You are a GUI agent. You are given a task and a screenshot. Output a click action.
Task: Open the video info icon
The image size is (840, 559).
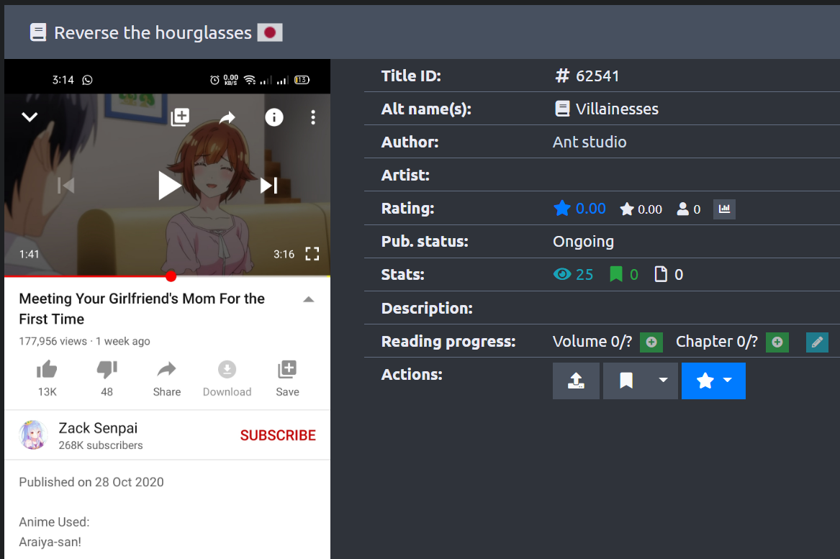click(274, 117)
